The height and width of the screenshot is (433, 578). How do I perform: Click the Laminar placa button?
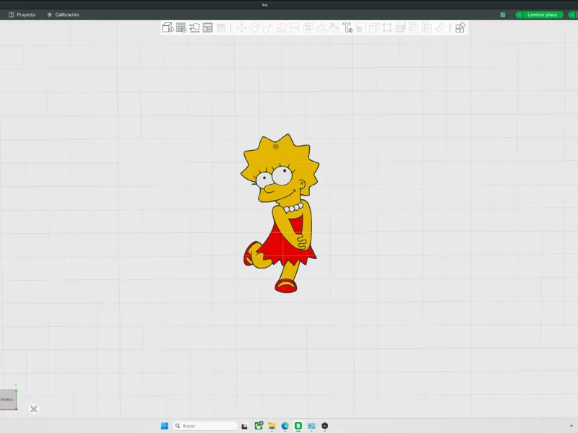(542, 14)
